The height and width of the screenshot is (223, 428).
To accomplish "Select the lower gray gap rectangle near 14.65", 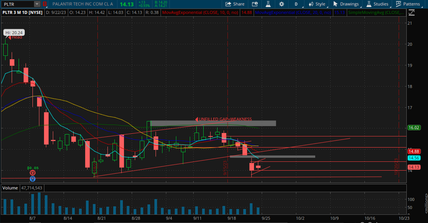I will [x=272, y=156].
